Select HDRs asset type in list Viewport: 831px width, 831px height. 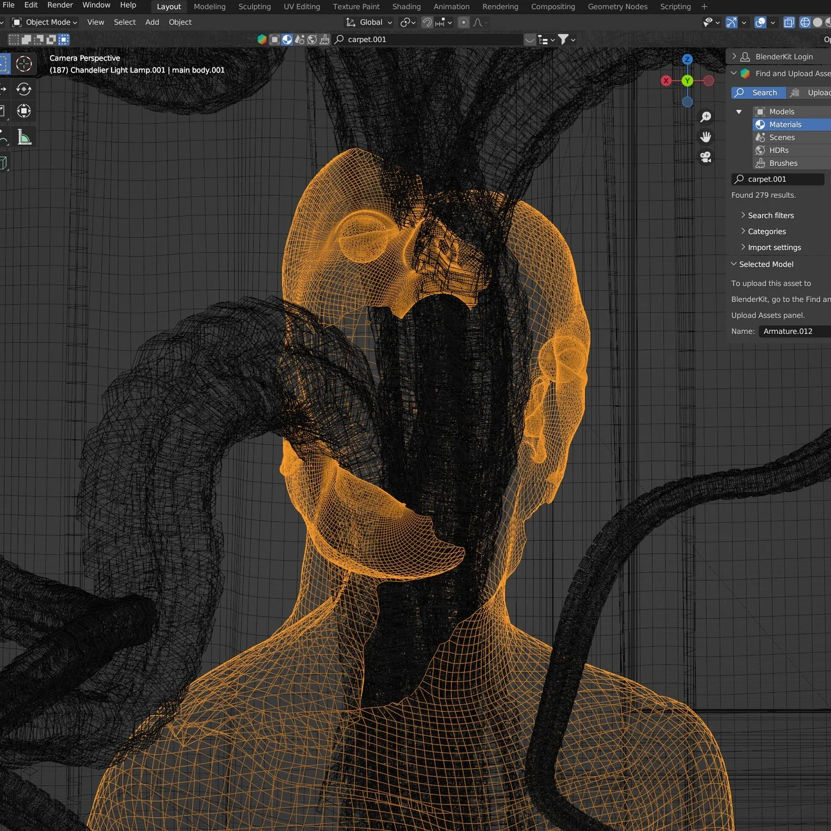(x=792, y=150)
